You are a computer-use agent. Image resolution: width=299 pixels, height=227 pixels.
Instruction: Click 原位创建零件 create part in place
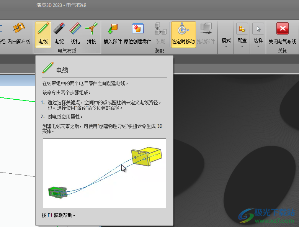click(x=137, y=35)
